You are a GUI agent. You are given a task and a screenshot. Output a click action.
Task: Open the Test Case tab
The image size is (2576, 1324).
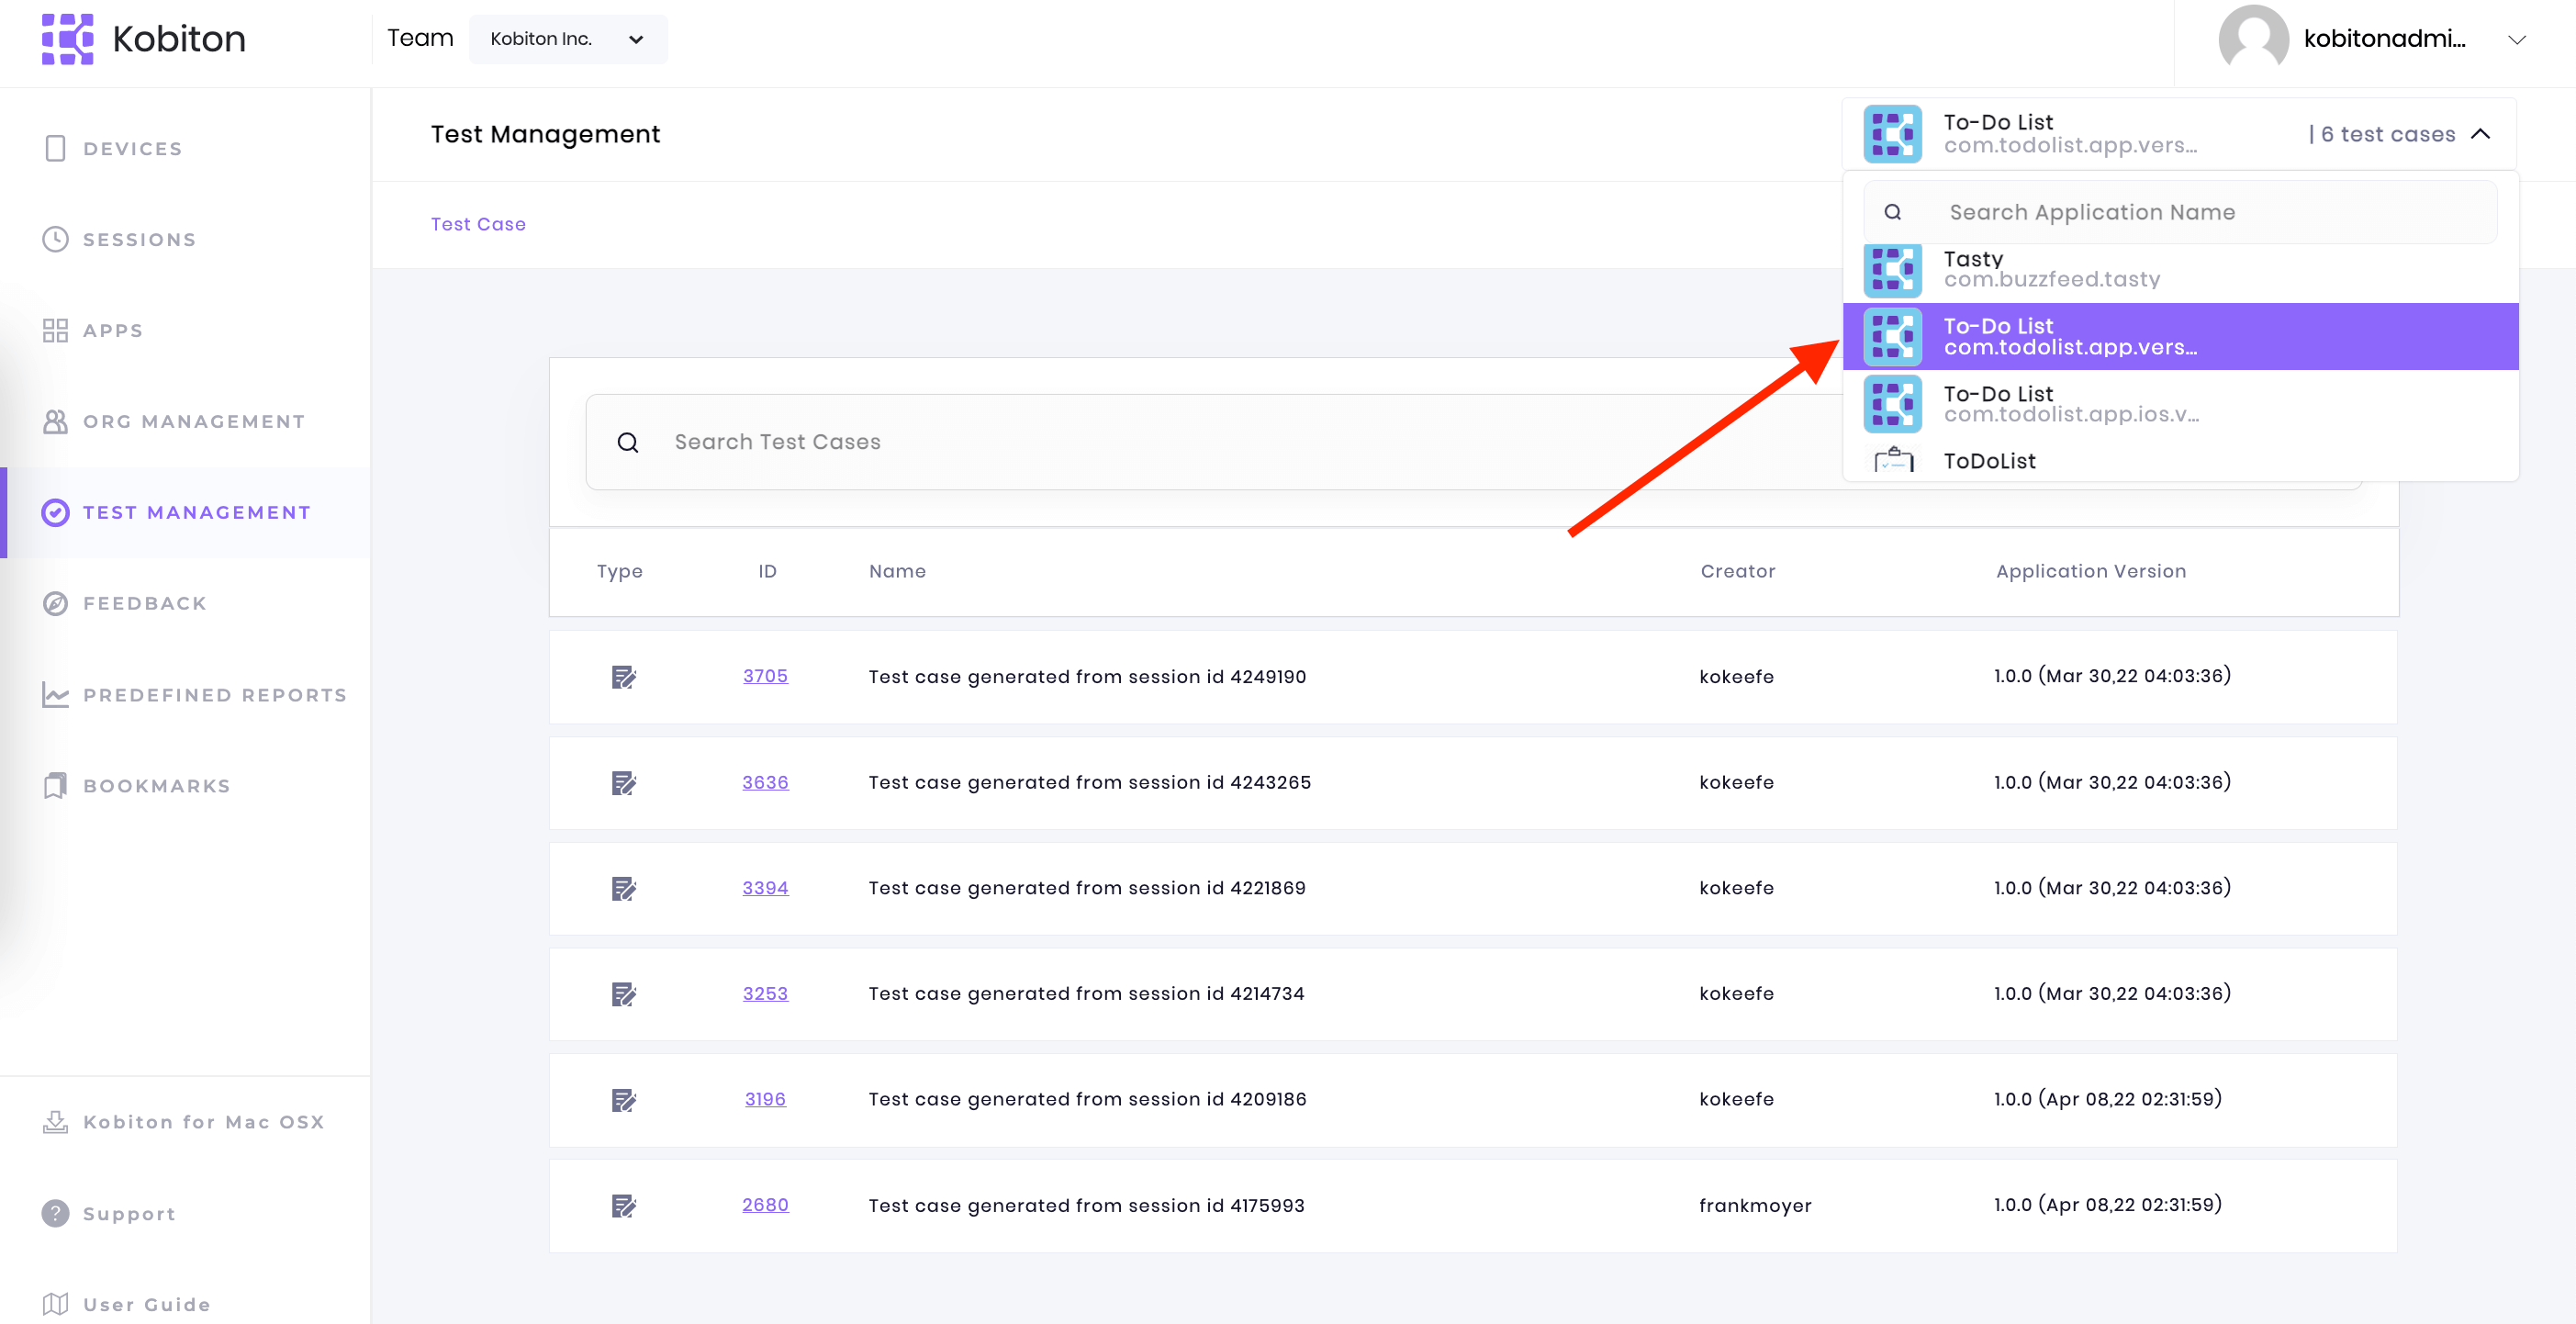478,224
